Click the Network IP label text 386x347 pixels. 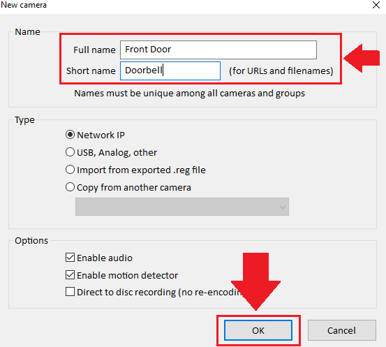pos(101,135)
